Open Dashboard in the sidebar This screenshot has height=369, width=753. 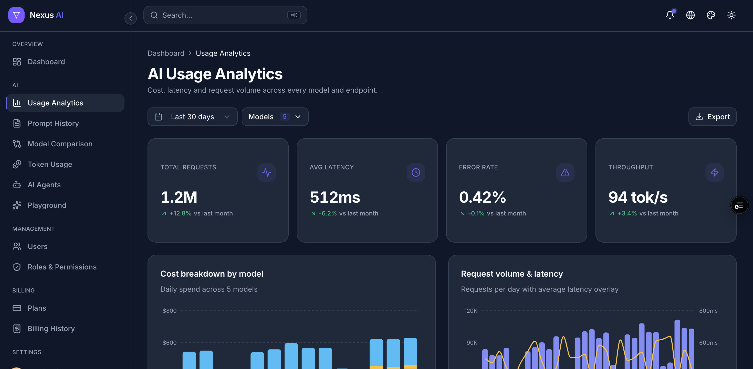click(x=65, y=62)
